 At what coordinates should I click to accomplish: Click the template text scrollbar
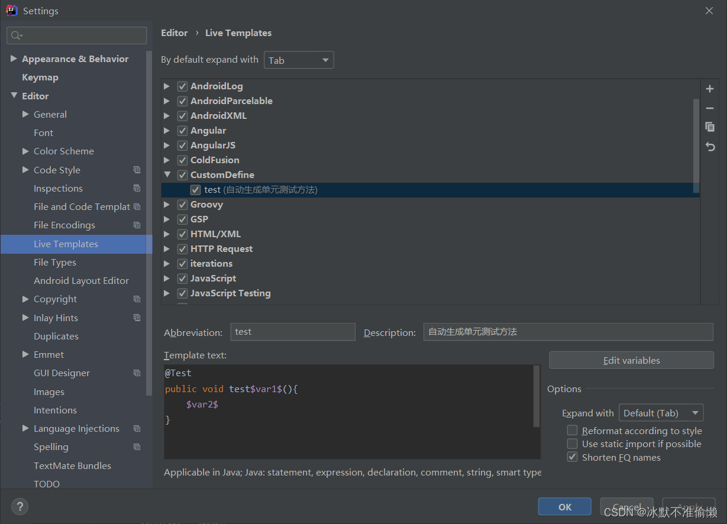[537, 396]
